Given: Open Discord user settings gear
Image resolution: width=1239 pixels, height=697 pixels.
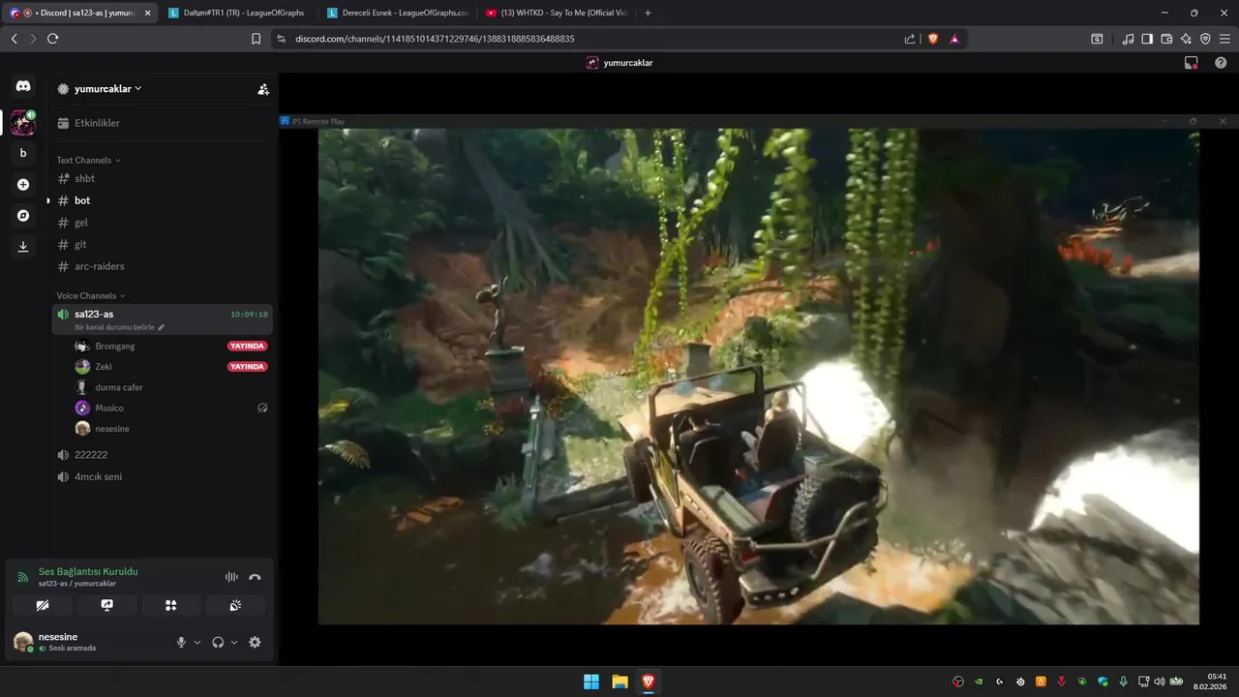Looking at the screenshot, I should pyautogui.click(x=255, y=642).
